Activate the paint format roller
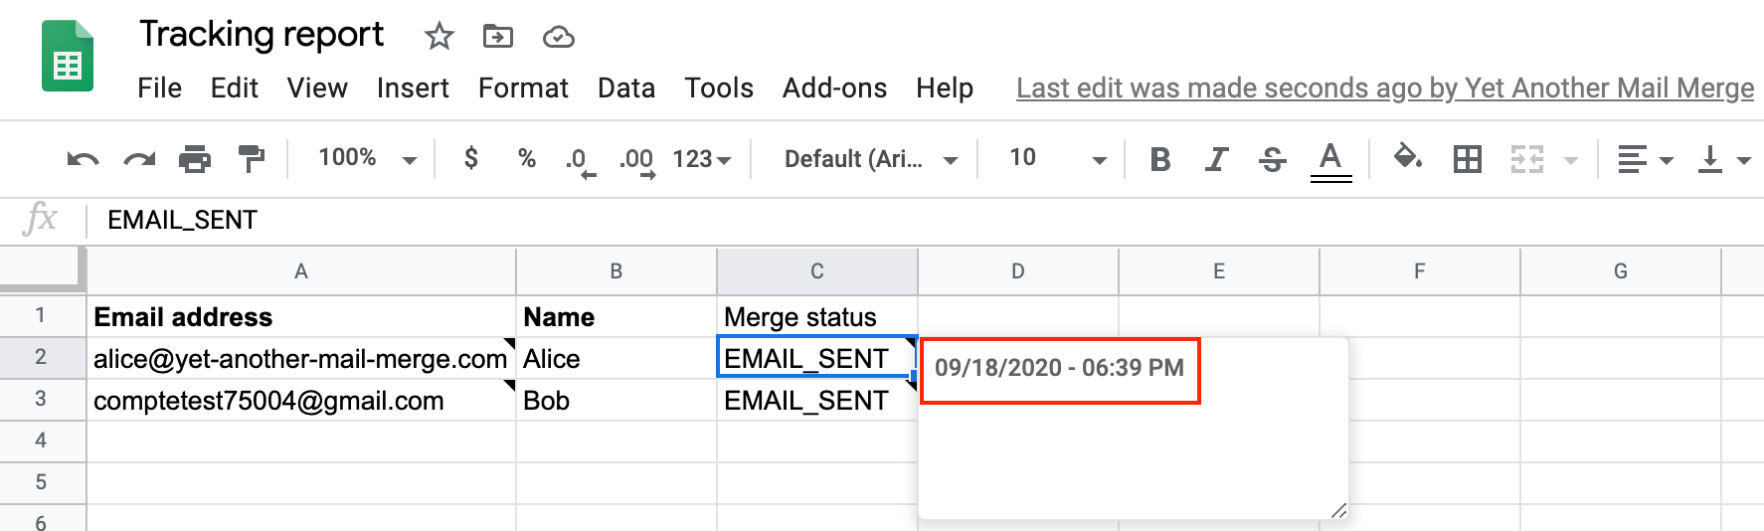Screen dimensions: 1764x531 point(252,159)
